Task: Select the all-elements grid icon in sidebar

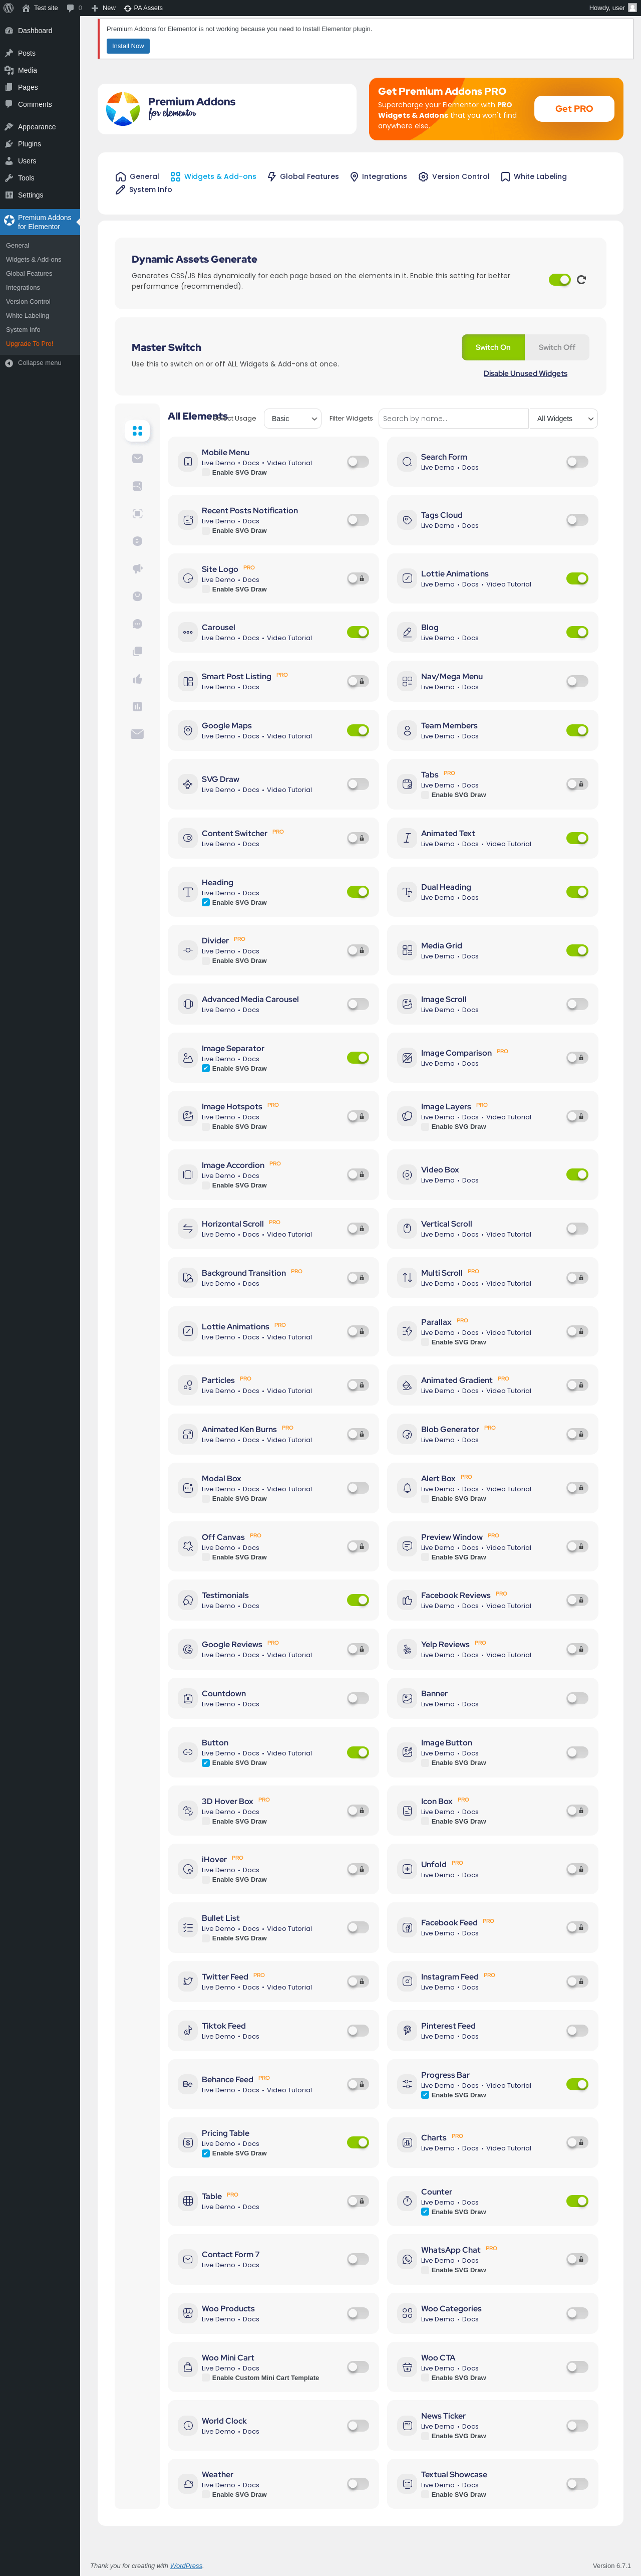Action: pyautogui.click(x=137, y=431)
